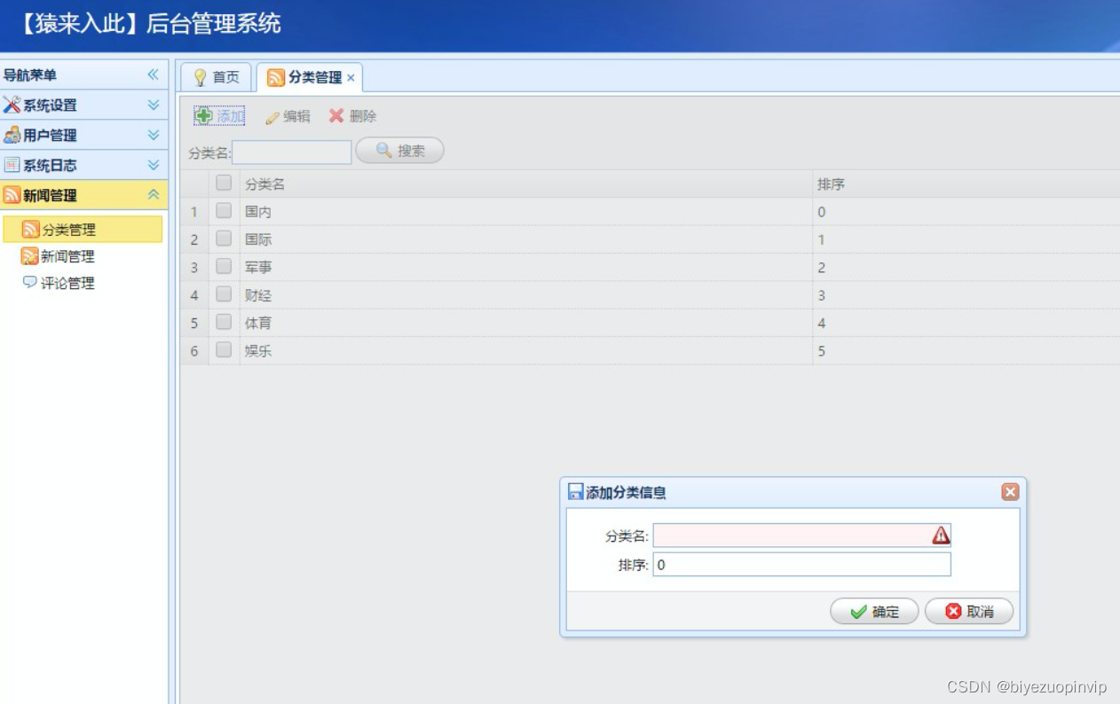Check the checkbox beside 体育

click(x=223, y=323)
